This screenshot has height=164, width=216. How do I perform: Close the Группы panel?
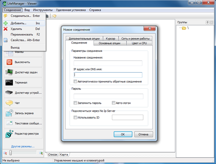tap(211, 22)
